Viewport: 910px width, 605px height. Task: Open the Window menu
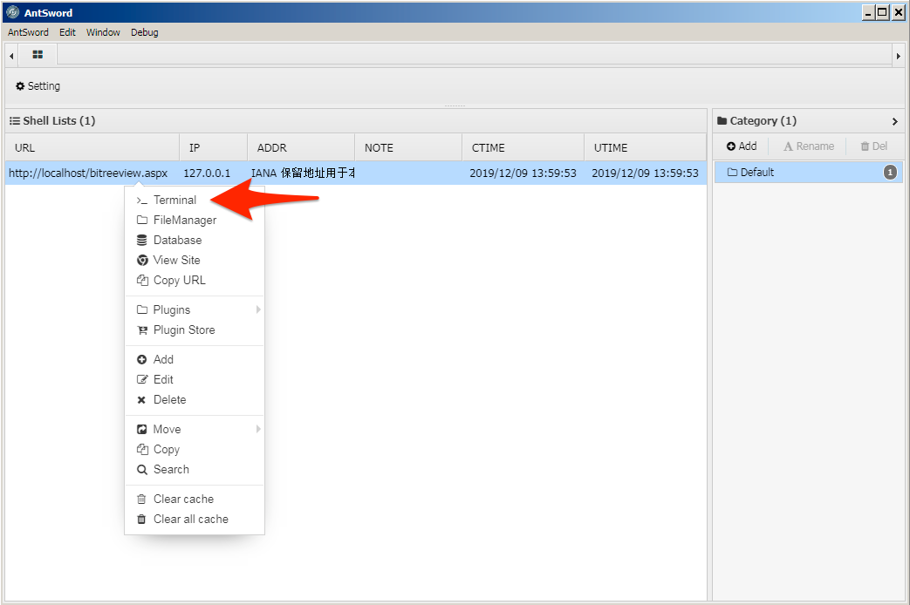(x=103, y=32)
